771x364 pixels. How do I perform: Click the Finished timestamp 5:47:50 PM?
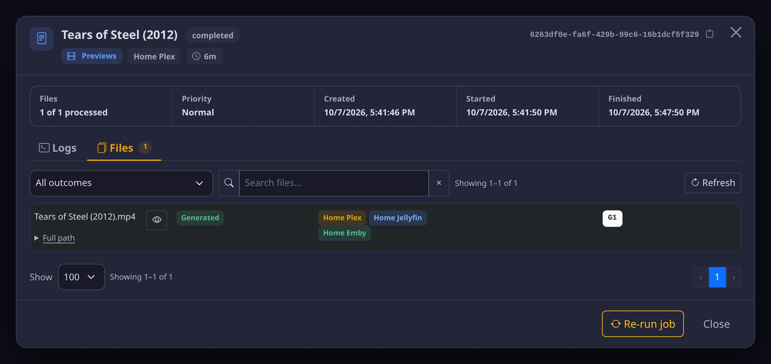coord(654,112)
